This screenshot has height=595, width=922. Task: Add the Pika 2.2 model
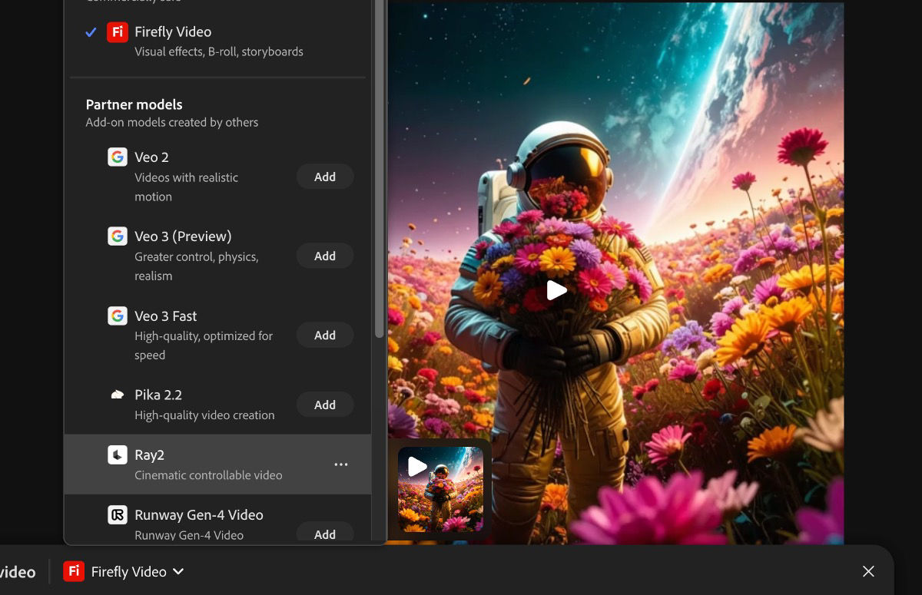[325, 405]
